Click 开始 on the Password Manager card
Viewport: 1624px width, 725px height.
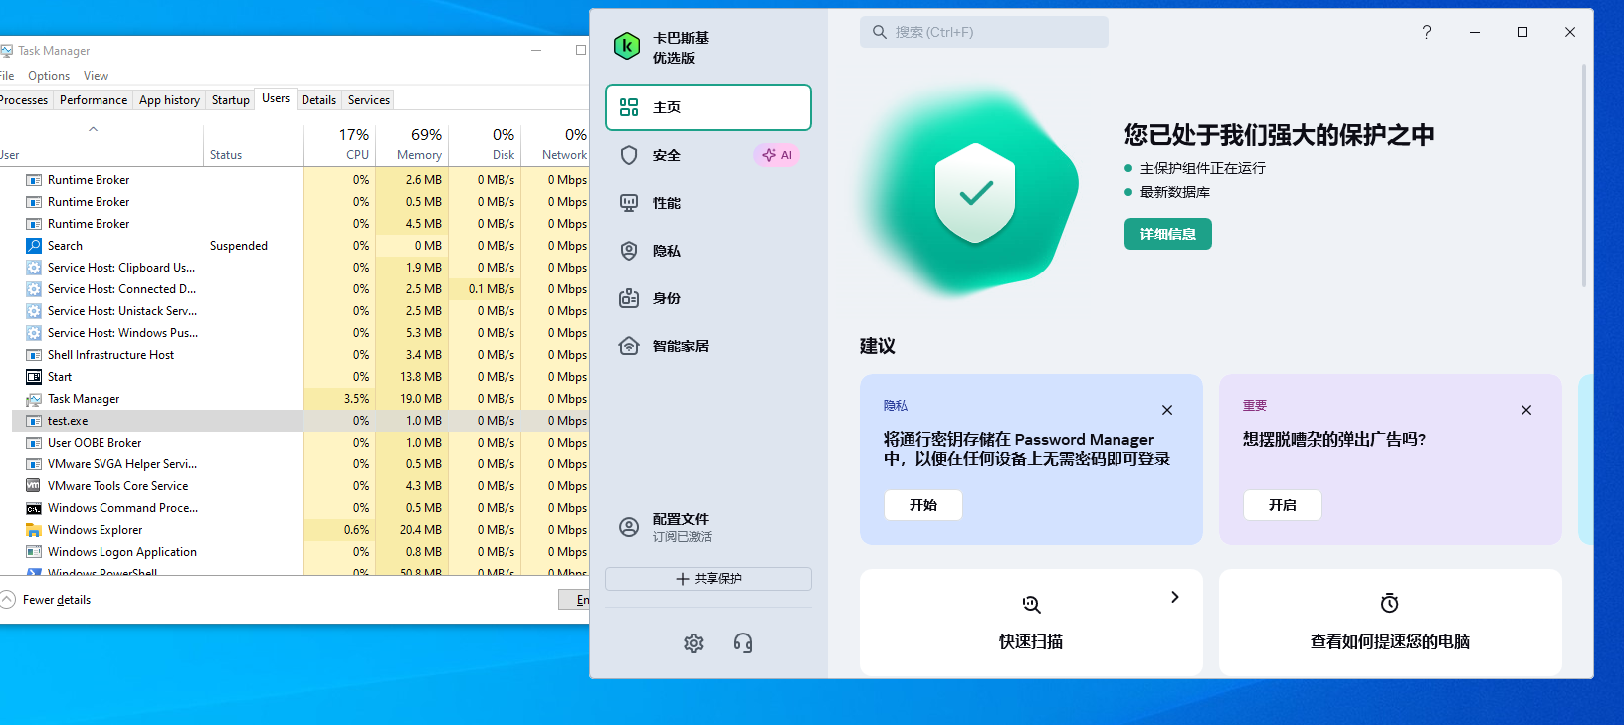pyautogui.click(x=923, y=505)
